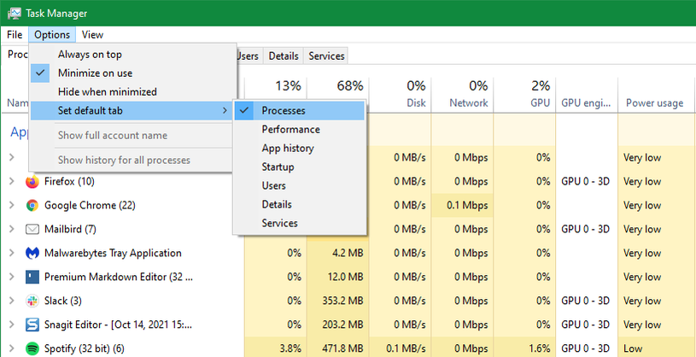This screenshot has width=696, height=357.
Task: Switch to the Services tab
Action: [326, 56]
